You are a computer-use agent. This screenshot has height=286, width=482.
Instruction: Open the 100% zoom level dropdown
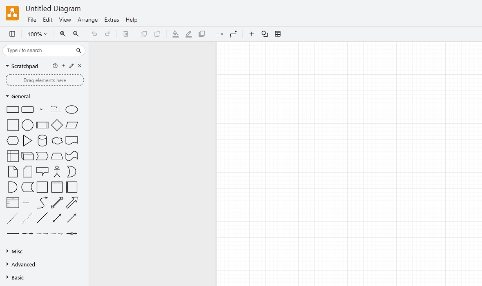[x=37, y=34]
